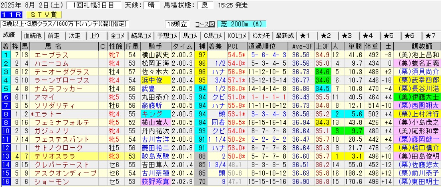This screenshot has width=441, height=187.
Task: Click trainer (美)伊藤大士 green cell
Action: coord(417,97)
